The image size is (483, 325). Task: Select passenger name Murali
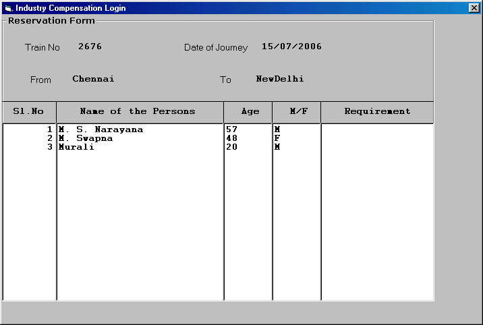pos(76,147)
